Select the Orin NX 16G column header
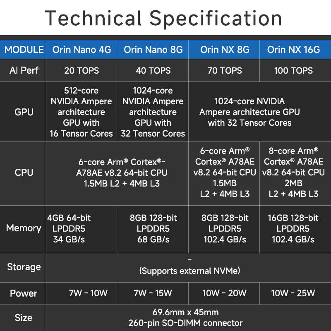This screenshot has width=331, height=331. point(293,50)
